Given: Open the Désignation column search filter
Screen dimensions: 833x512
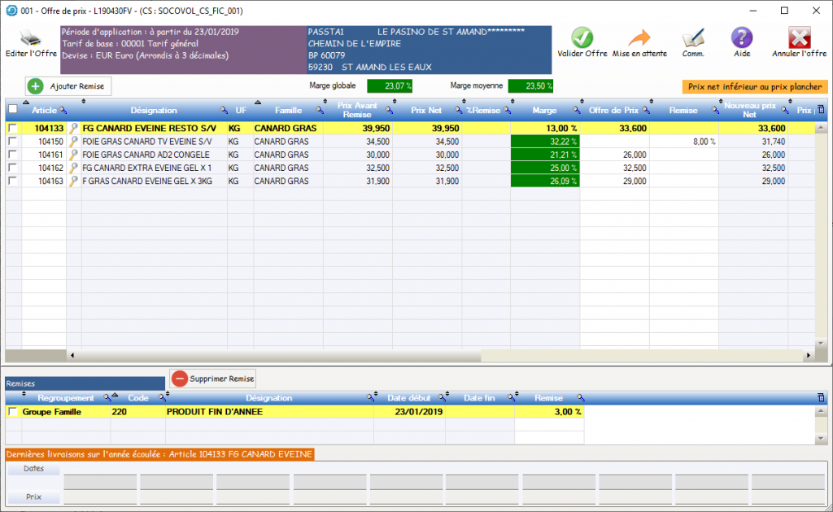Looking at the screenshot, I should point(223,110).
